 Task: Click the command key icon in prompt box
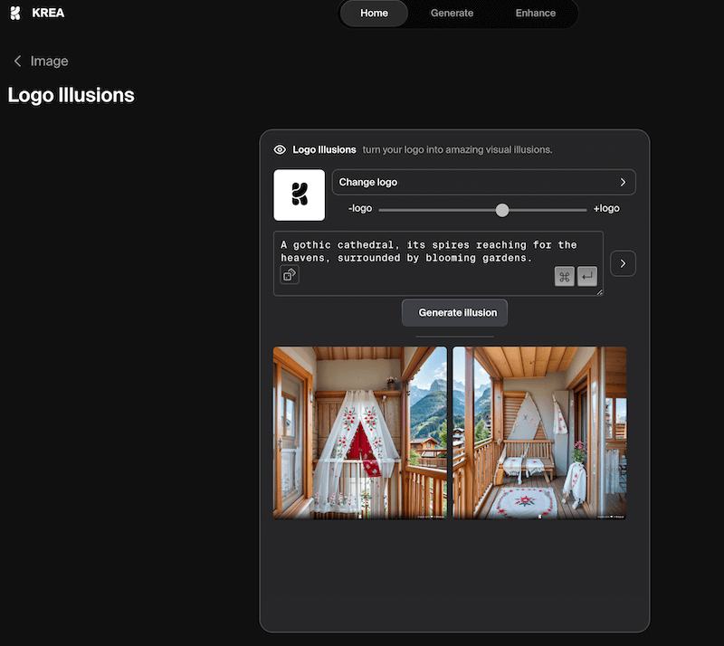tap(564, 277)
